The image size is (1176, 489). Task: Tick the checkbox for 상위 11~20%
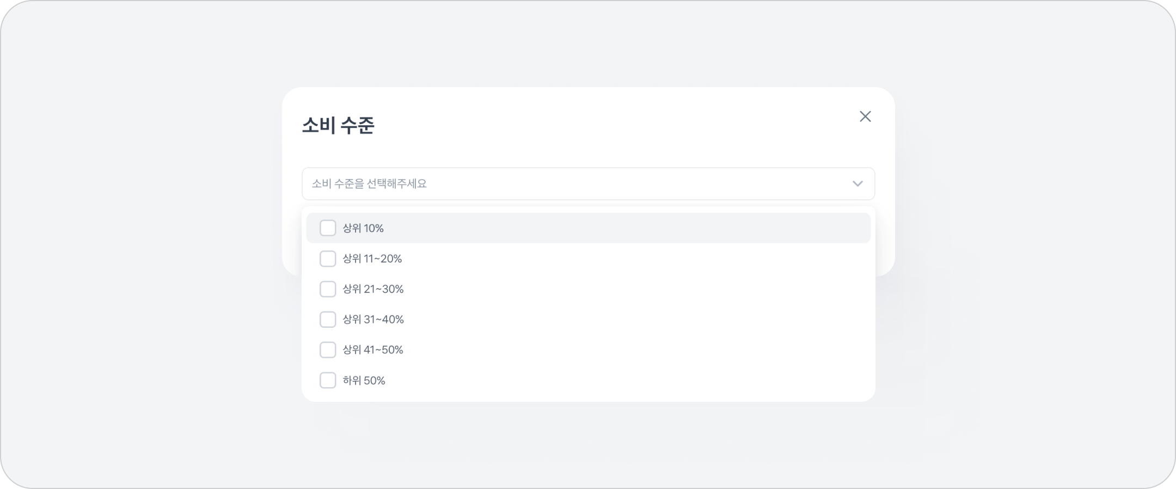(328, 259)
